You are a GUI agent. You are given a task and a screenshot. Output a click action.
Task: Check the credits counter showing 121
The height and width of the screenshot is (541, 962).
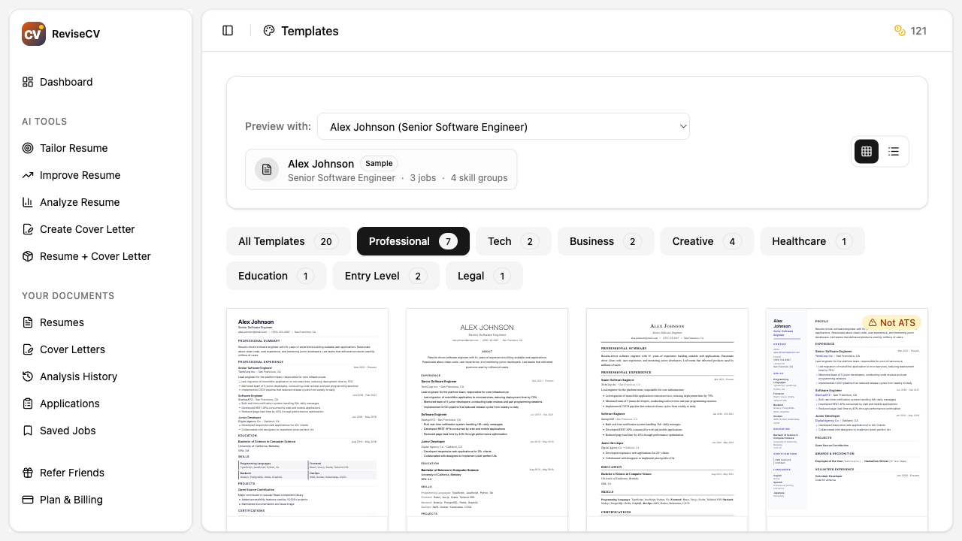tap(910, 31)
